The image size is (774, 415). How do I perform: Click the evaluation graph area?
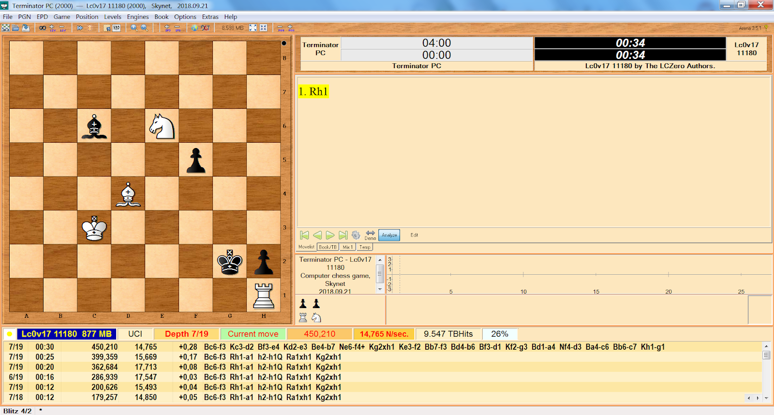coord(580,275)
